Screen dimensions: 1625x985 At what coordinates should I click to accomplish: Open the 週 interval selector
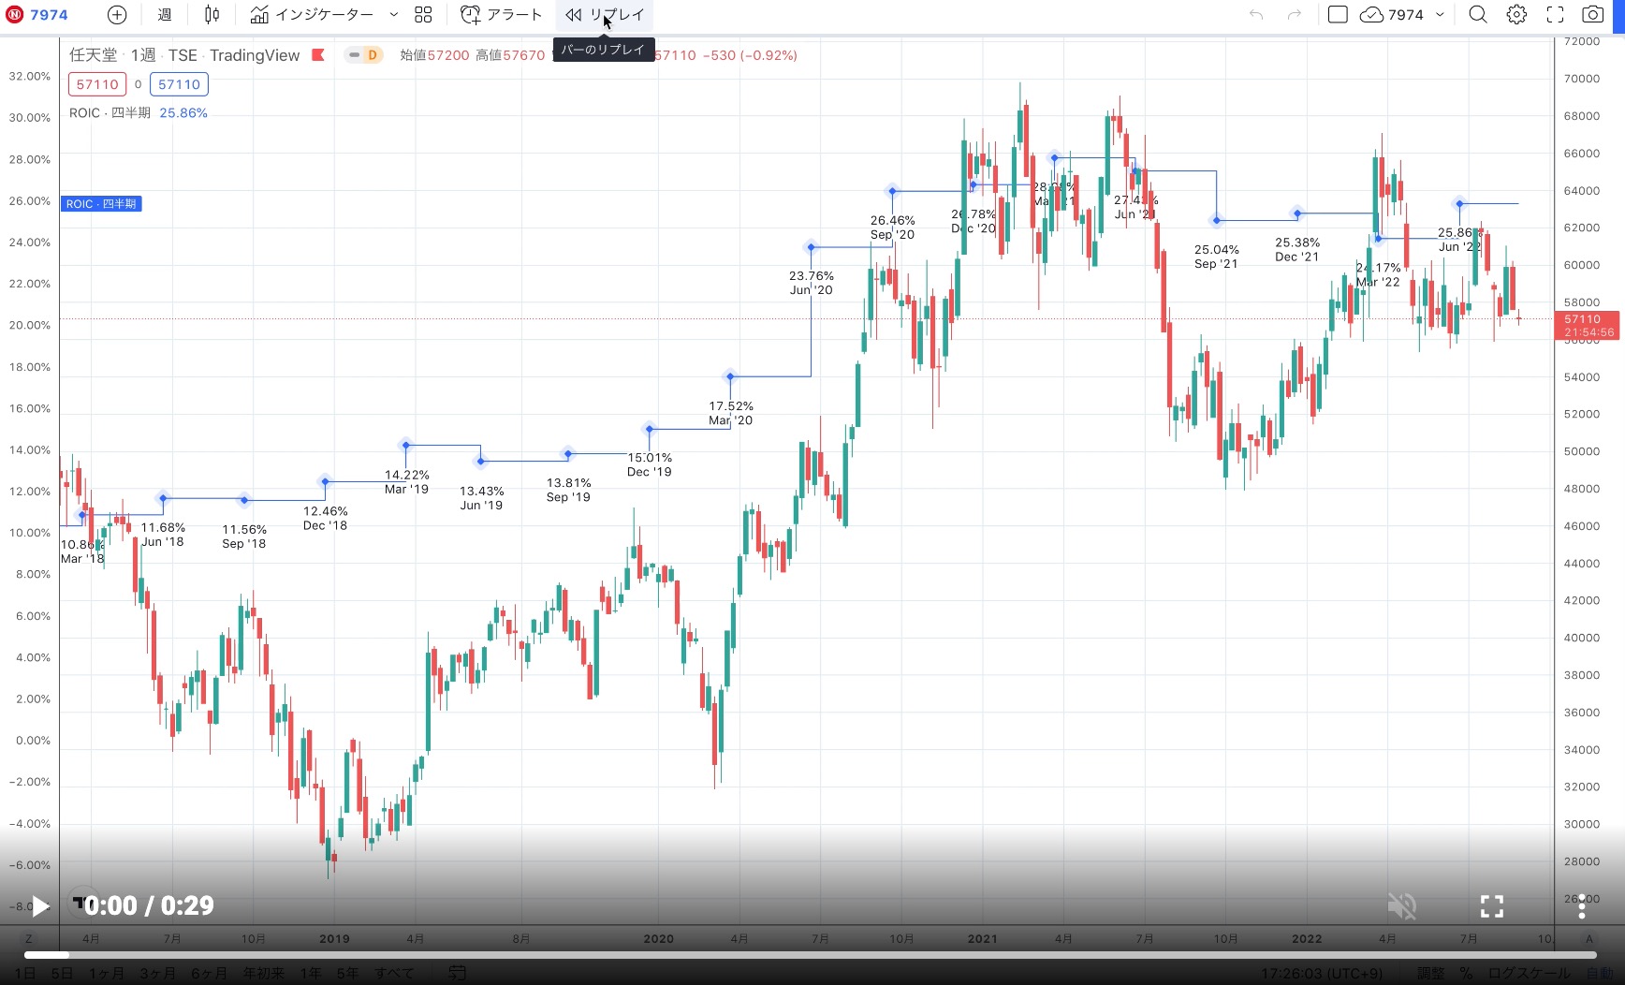coord(165,15)
